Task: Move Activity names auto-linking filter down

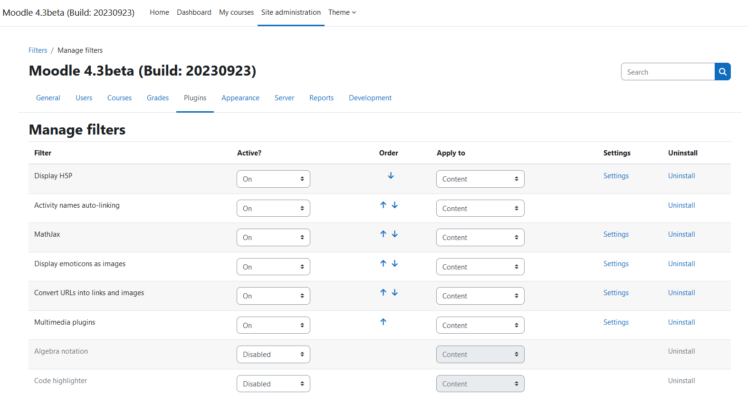Action: (394, 205)
